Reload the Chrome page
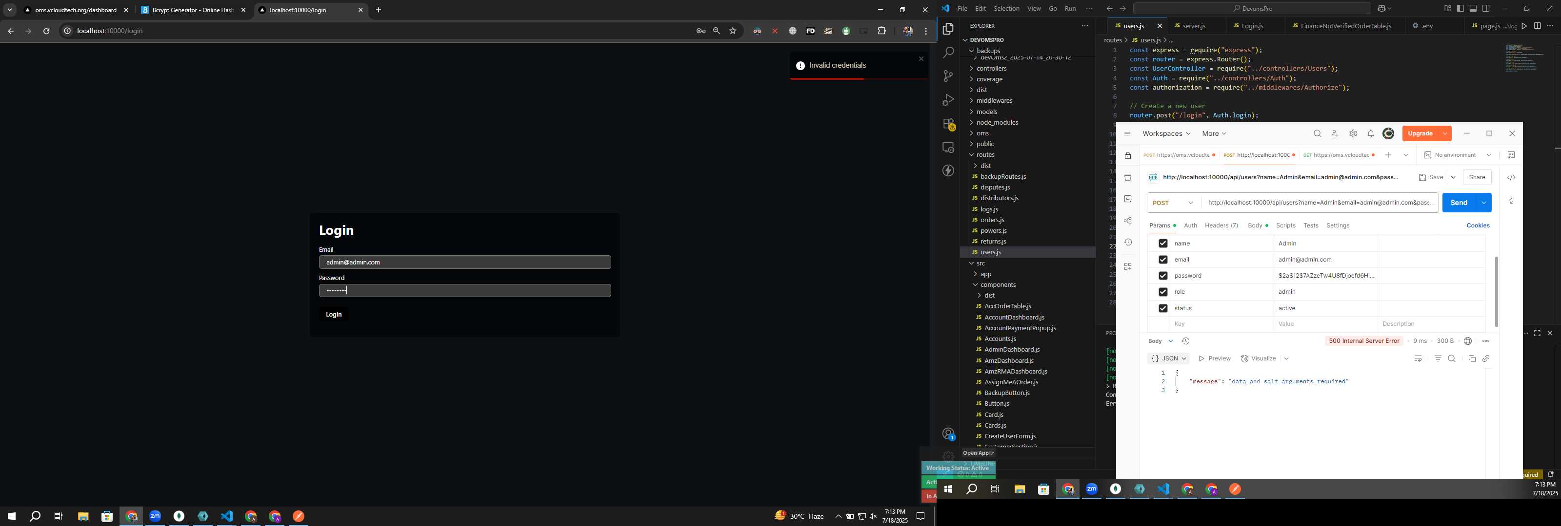This screenshot has width=1561, height=526. [x=46, y=31]
